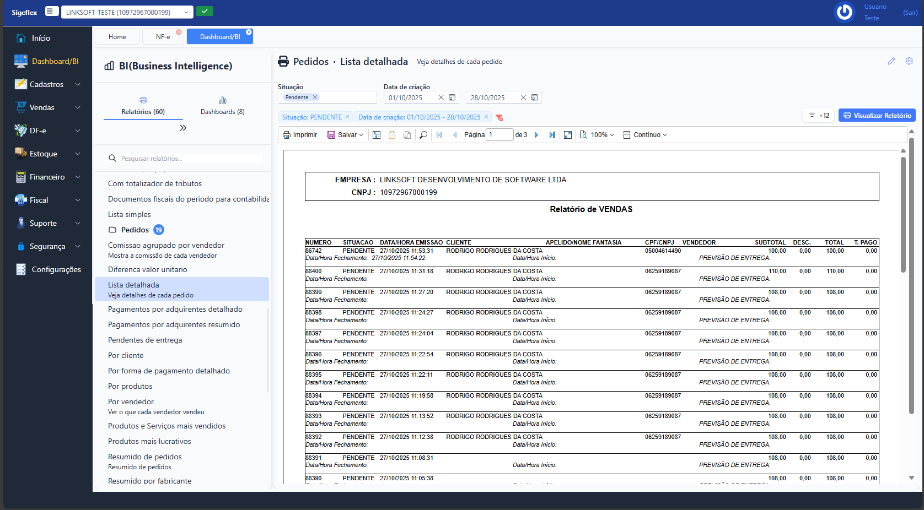Toggle full screen report view
924x510 pixels.
pos(568,135)
